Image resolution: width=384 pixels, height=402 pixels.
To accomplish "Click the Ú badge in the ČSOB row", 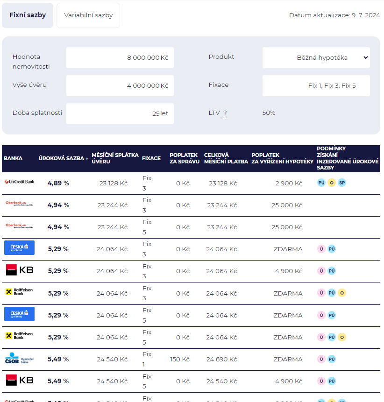I will pos(321,359).
